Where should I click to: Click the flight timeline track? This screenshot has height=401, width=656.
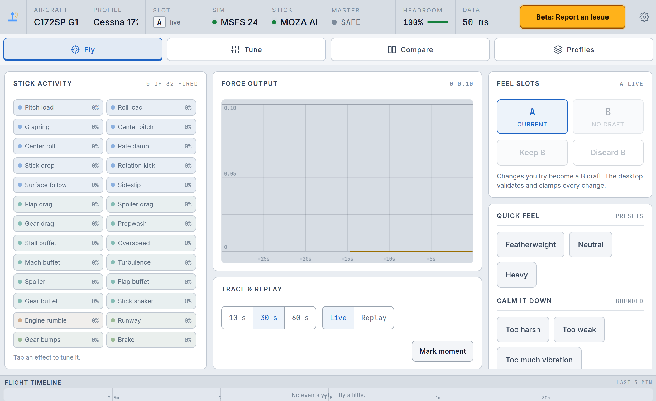tap(328, 395)
